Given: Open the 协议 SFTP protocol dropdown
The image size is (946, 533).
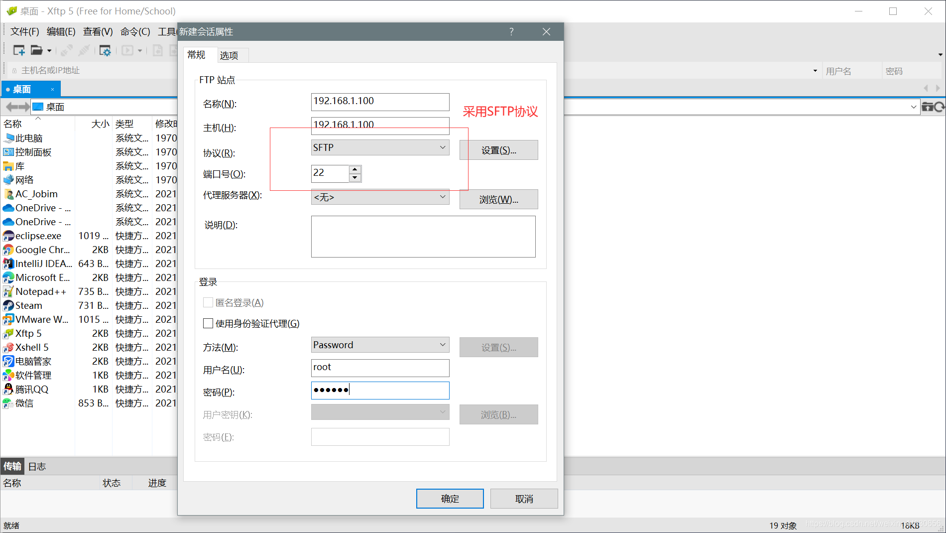Looking at the screenshot, I should point(380,147).
